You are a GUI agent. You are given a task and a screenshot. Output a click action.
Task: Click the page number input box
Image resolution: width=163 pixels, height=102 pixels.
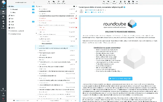[67, 100]
